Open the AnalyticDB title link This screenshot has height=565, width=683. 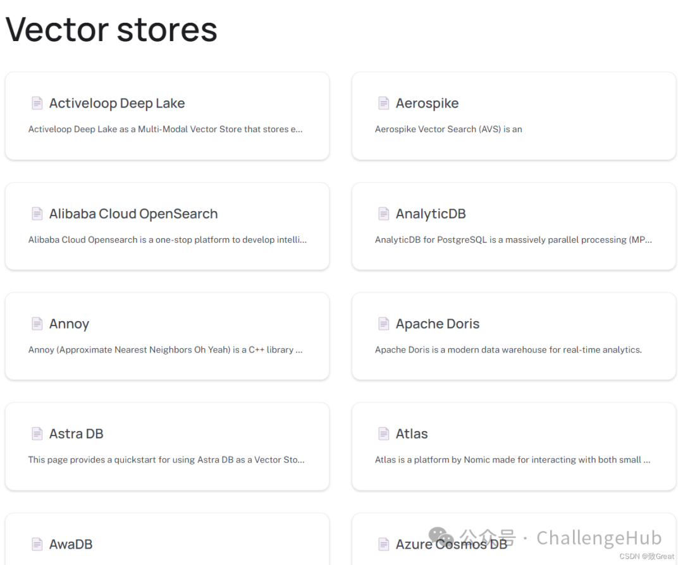[x=431, y=214]
